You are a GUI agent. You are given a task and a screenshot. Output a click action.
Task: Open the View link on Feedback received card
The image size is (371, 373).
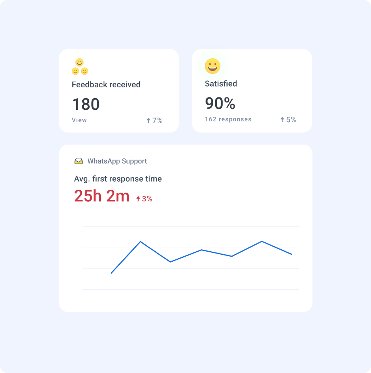(x=79, y=120)
